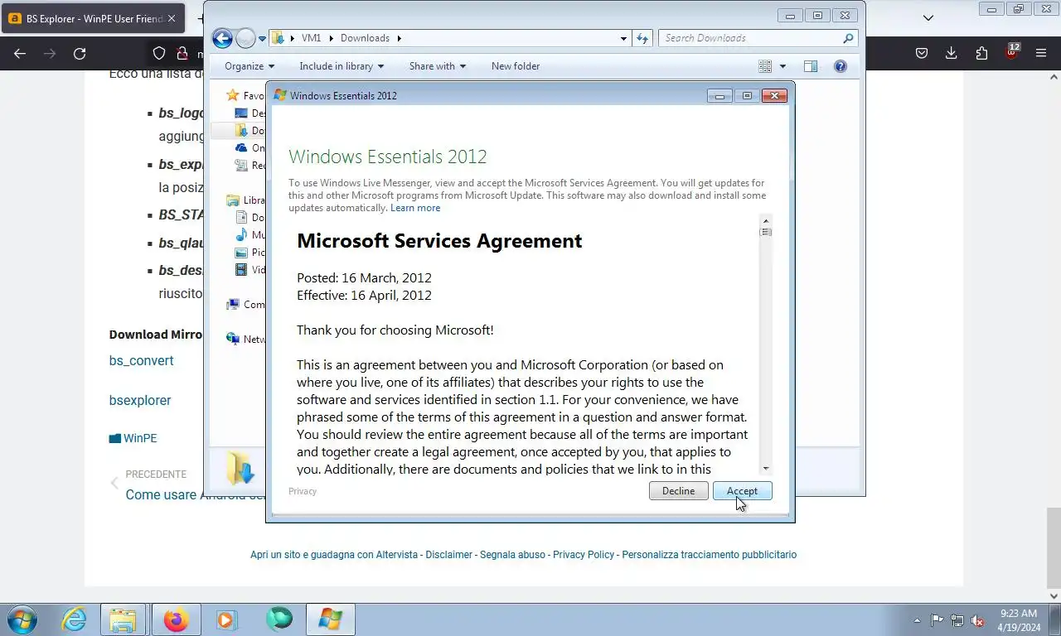
Task: Open Personalizza tracciamento pubblicitario link
Action: (x=710, y=555)
